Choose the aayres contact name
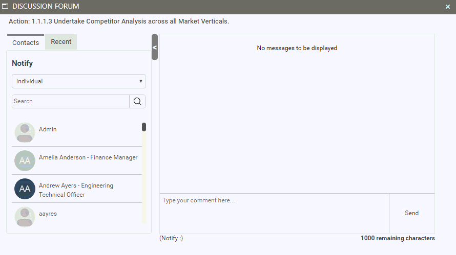456x255 pixels. [48, 214]
